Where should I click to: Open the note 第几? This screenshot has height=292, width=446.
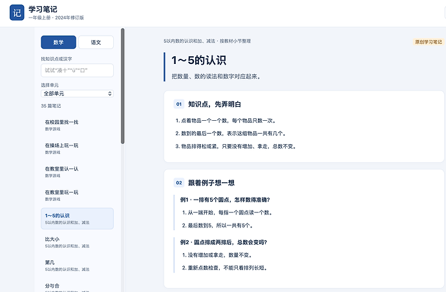77,266
